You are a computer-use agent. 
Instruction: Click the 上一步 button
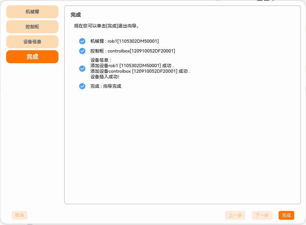point(235,215)
